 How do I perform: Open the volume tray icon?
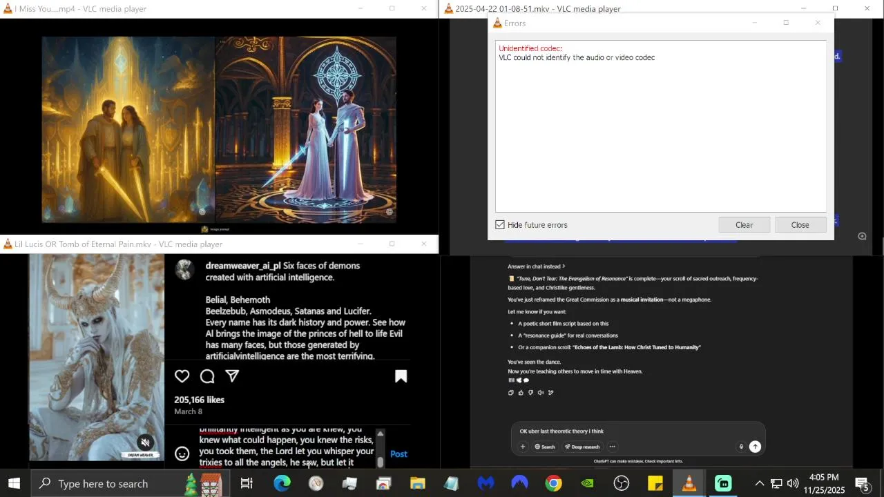(793, 483)
